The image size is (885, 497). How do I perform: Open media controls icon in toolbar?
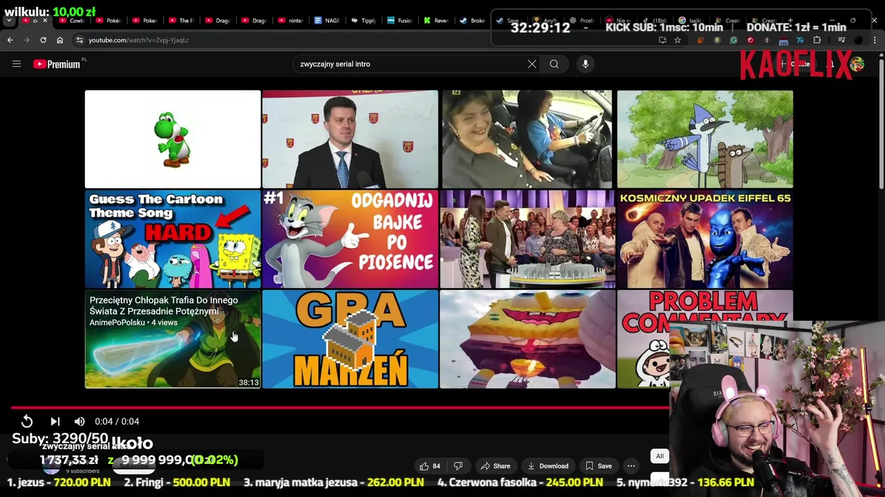click(841, 40)
